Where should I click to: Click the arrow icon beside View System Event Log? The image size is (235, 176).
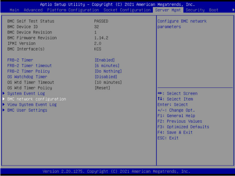(x=4, y=104)
